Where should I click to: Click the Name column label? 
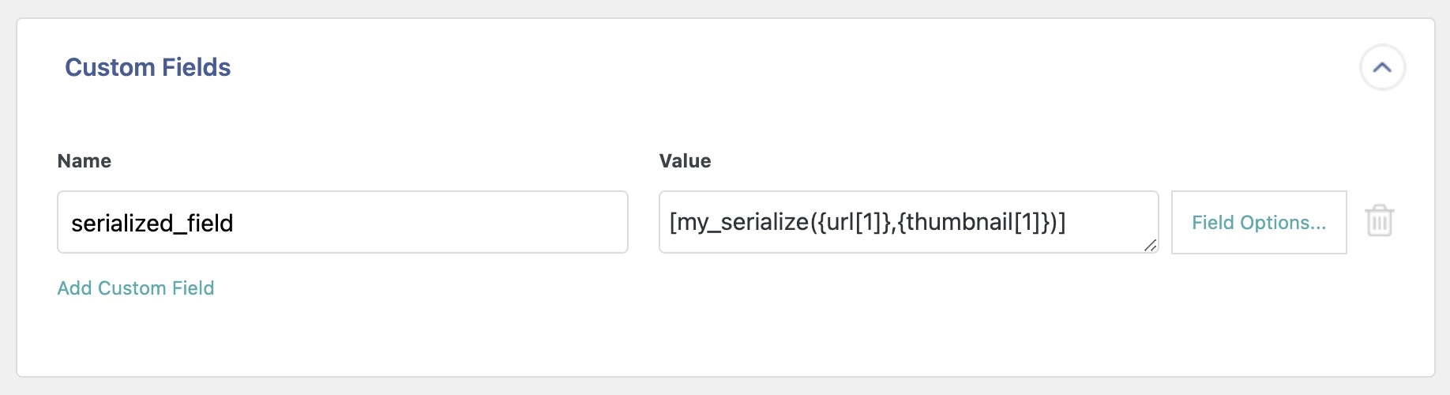[x=84, y=161]
